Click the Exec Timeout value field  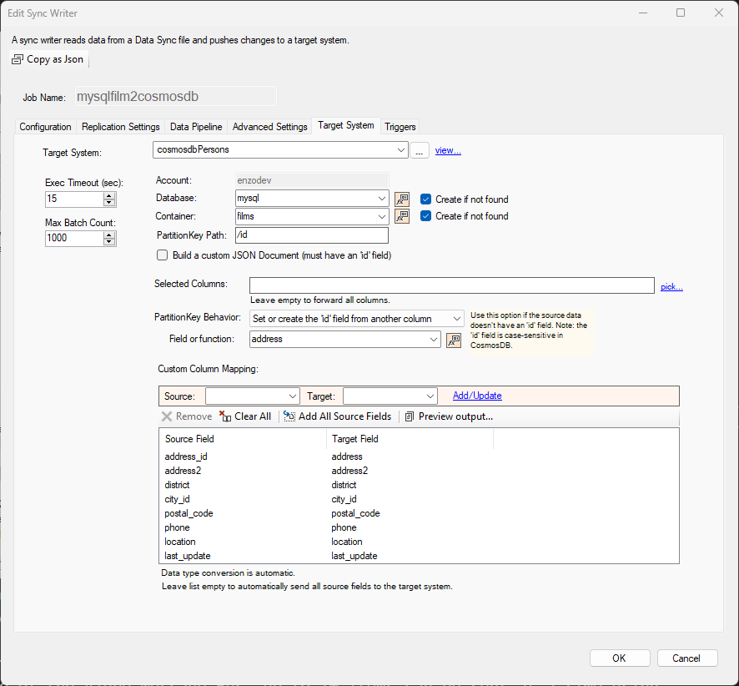[x=74, y=199]
